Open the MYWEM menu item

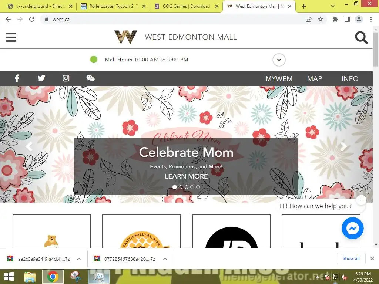point(279,79)
